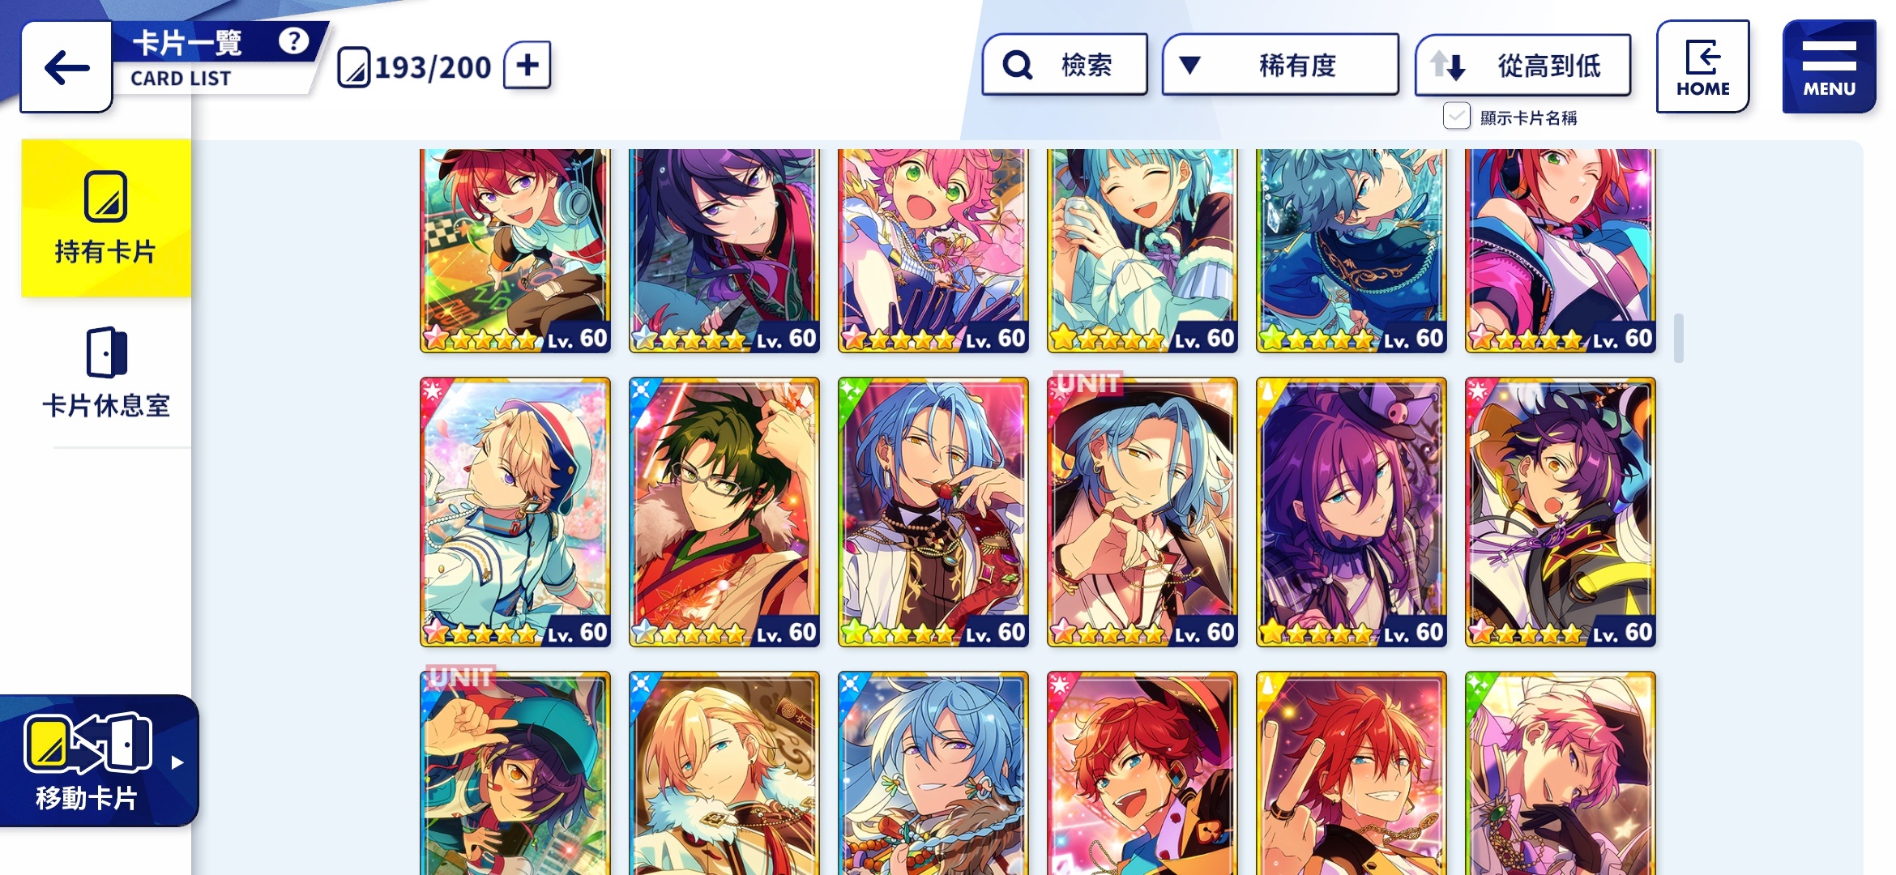This screenshot has width=1896, height=875.
Task: Select the blue-haired UNIT card with hat
Action: [x=1142, y=512]
